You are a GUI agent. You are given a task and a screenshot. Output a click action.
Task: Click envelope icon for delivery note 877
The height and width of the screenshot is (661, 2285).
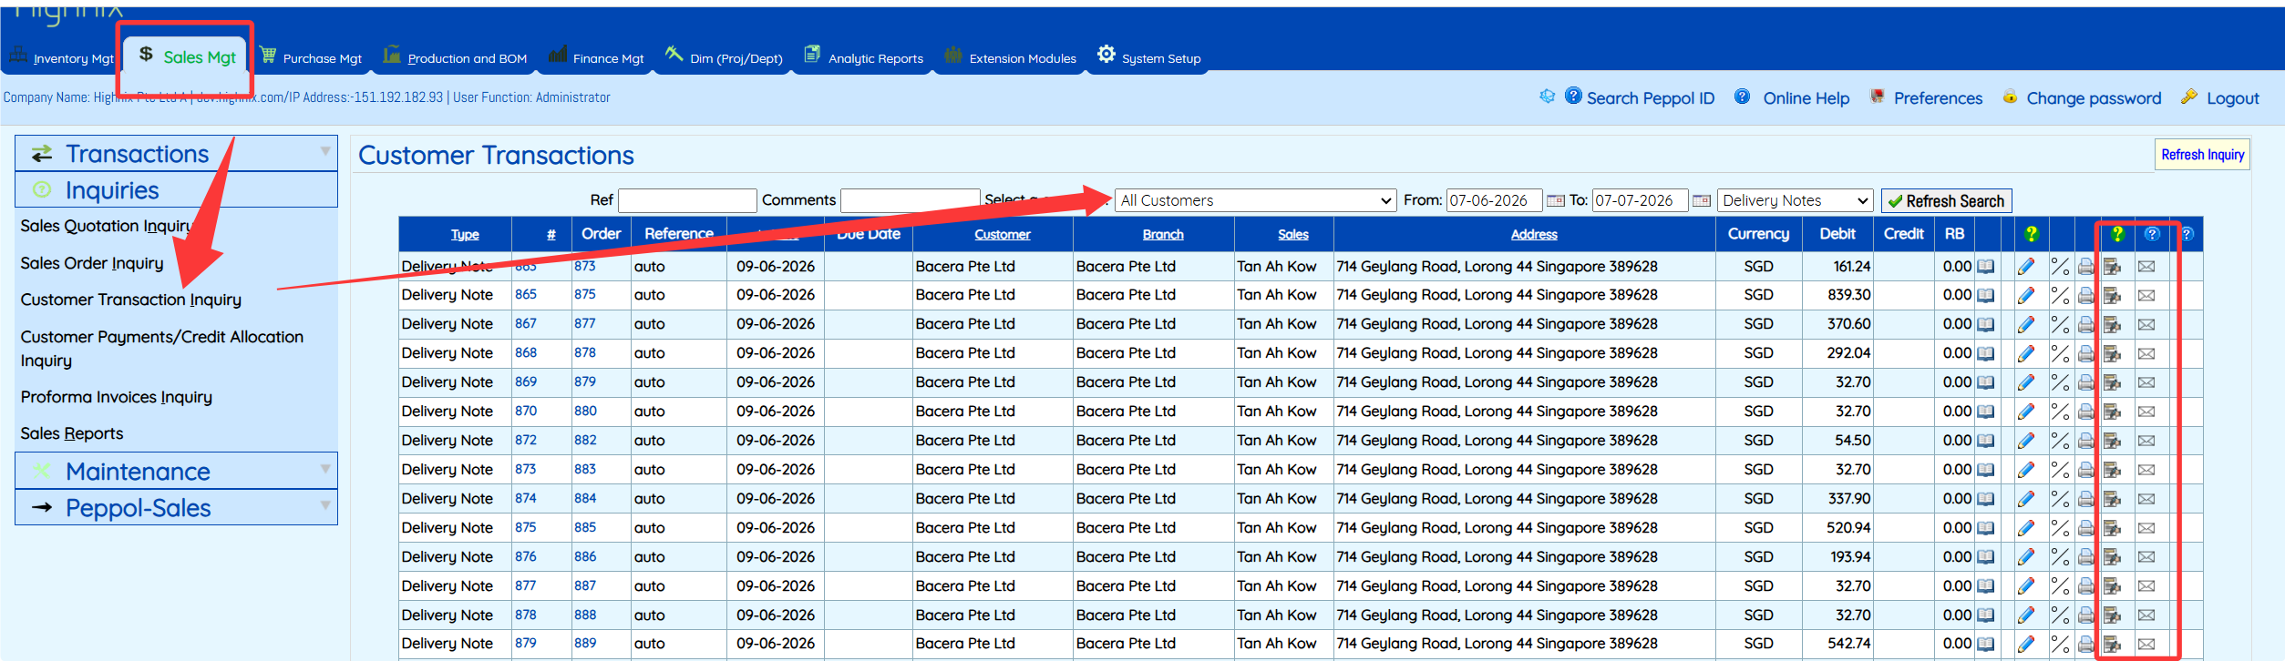pyautogui.click(x=2146, y=586)
